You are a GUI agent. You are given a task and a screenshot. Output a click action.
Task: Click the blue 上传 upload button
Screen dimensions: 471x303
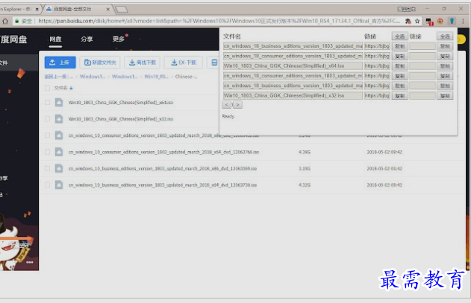tap(60, 63)
